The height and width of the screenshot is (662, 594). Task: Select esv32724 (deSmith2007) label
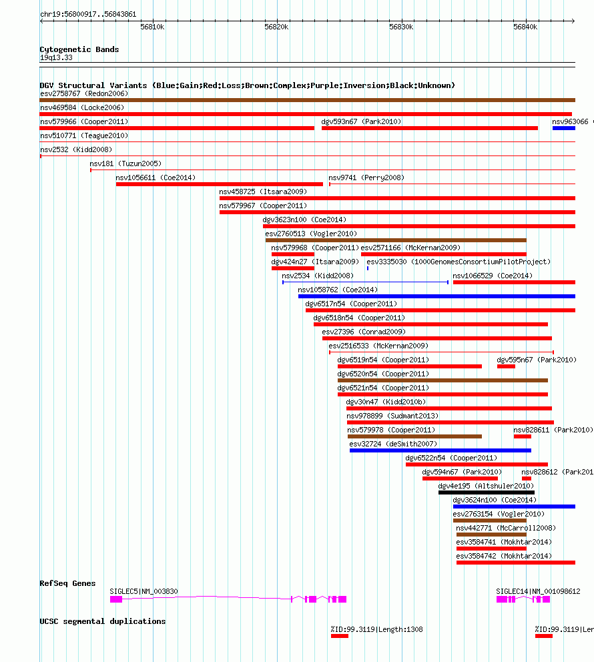point(394,444)
